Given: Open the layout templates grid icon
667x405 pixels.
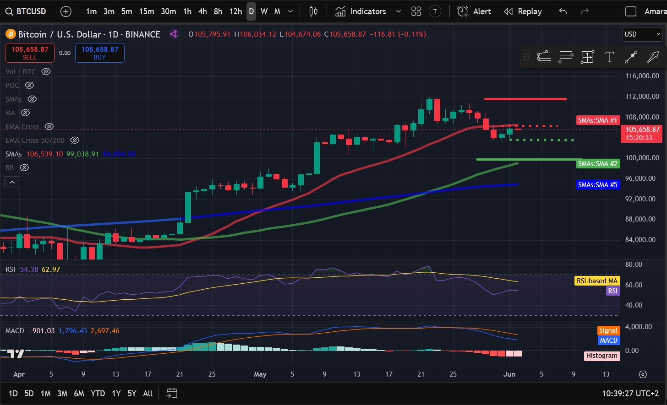Looking at the screenshot, I should pyautogui.click(x=416, y=11).
